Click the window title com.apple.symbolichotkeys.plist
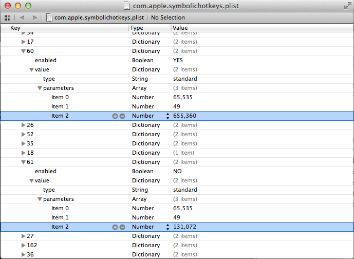Screen dimensions: 354x259 tap(186, 6)
